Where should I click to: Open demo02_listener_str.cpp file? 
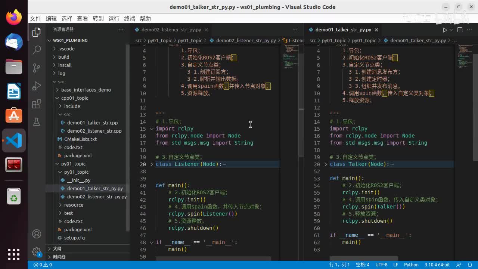coord(94,131)
